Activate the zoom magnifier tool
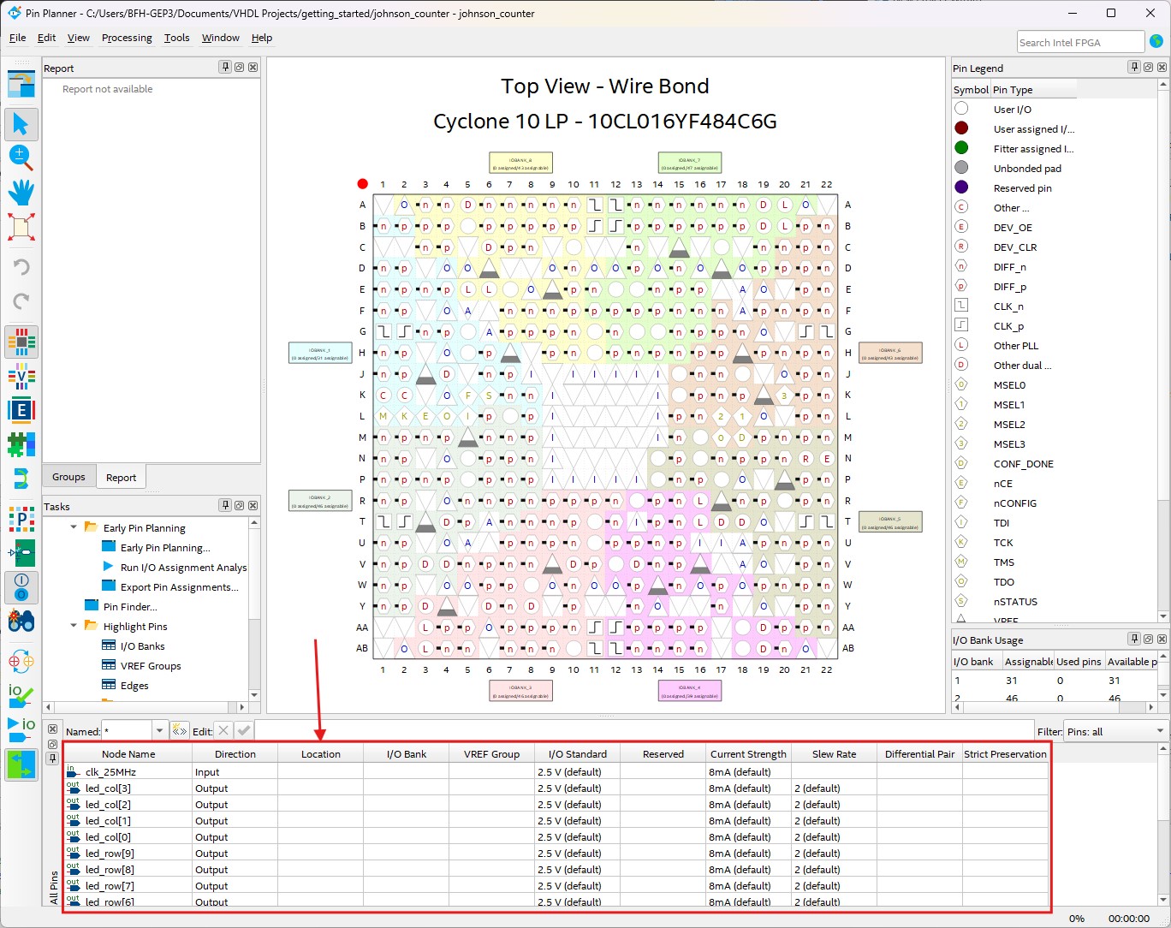Image resolution: width=1171 pixels, height=928 pixels. [21, 158]
